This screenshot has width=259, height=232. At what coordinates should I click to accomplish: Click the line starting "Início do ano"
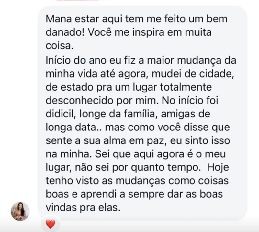141,60
